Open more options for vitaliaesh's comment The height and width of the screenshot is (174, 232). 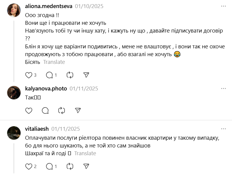click(223, 129)
